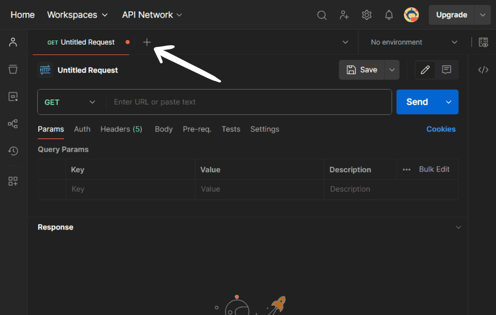Open the Upgrade options chevron
The image size is (496, 315).
(483, 15)
